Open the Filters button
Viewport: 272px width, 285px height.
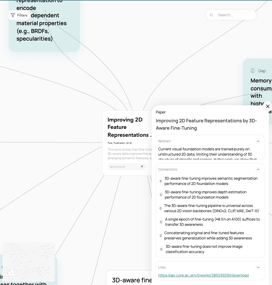coord(19,15)
